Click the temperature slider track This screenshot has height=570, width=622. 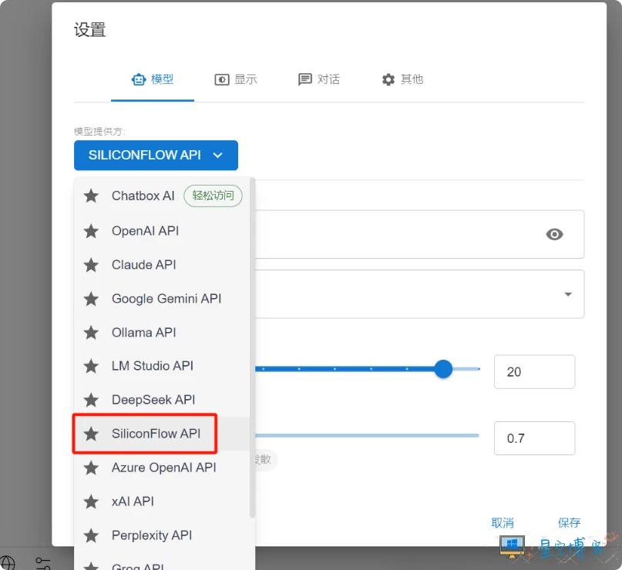click(x=367, y=436)
